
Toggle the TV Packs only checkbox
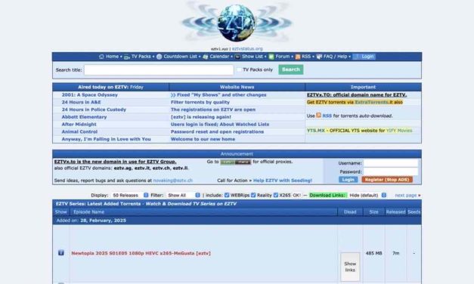[239, 69]
